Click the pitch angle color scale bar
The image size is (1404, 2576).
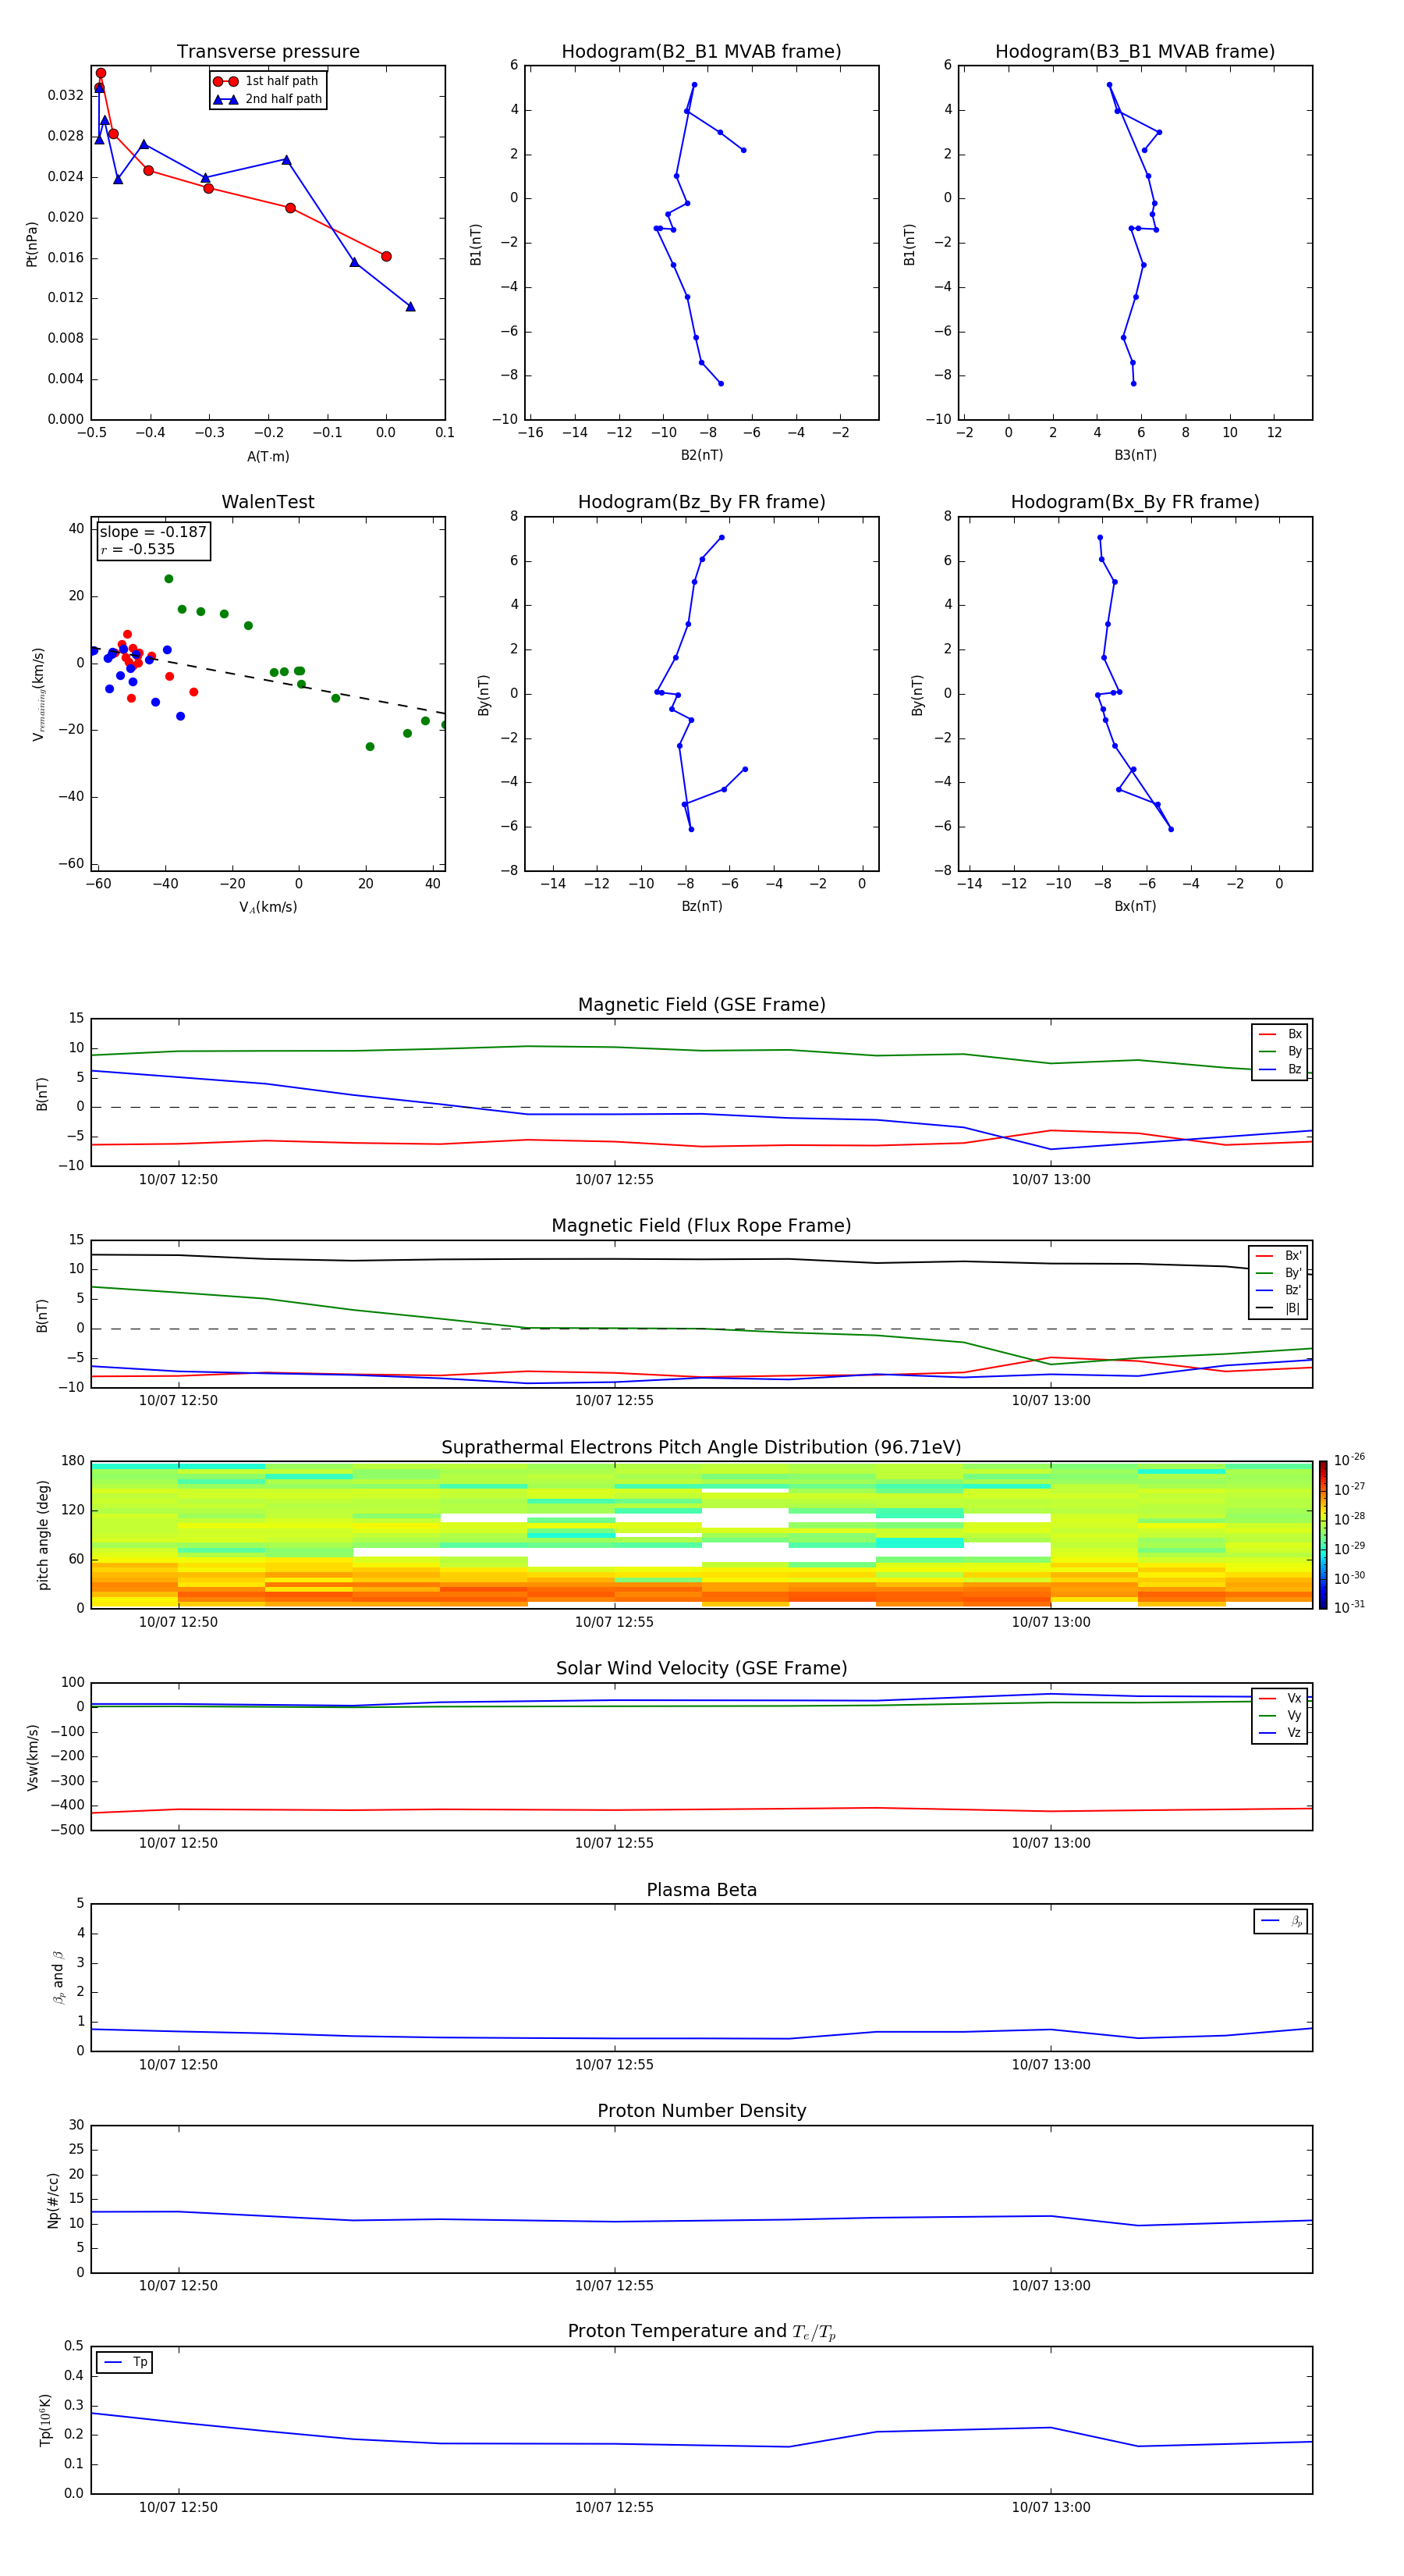[1323, 1534]
